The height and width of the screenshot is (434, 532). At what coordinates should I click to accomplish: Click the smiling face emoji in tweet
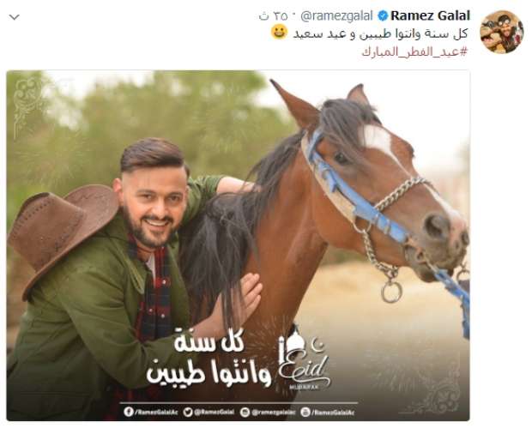coord(279,33)
